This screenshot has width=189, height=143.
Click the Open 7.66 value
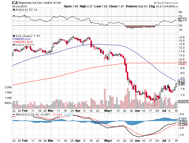[x=71, y=6]
